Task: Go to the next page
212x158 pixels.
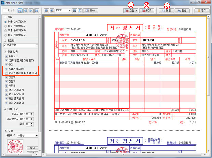Action: tap(31, 11)
